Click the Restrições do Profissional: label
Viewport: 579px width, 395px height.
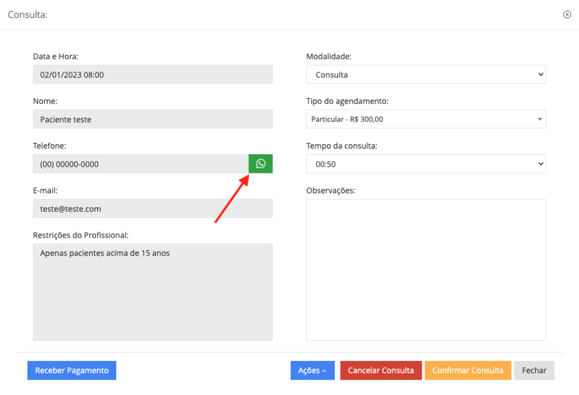(x=80, y=235)
